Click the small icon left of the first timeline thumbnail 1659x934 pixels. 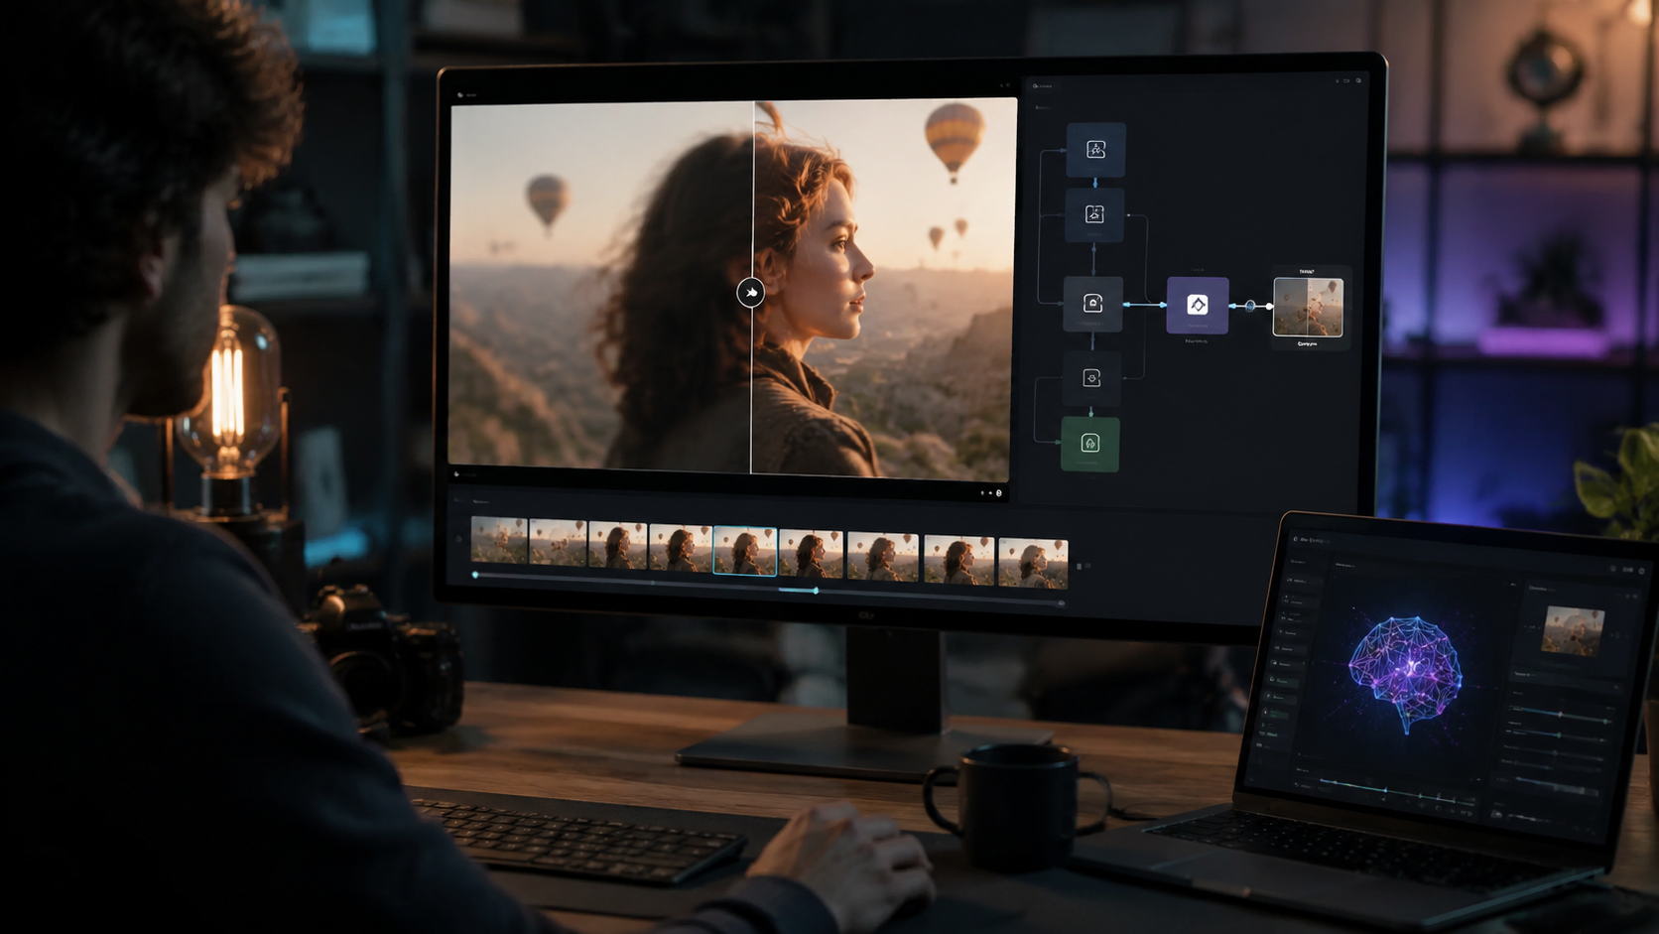coord(458,539)
